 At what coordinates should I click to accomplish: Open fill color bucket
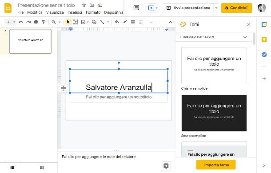(117, 22)
